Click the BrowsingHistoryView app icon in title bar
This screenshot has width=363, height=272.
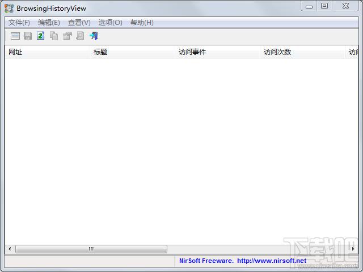click(x=9, y=8)
